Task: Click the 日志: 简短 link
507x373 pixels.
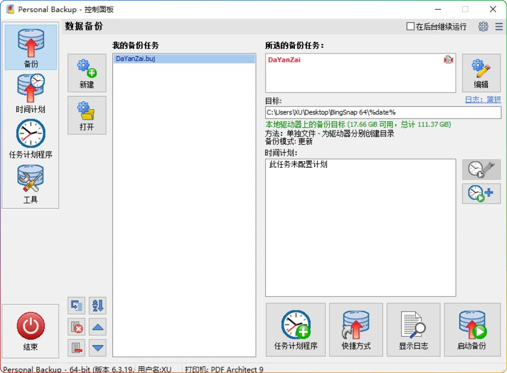Action: [482, 100]
